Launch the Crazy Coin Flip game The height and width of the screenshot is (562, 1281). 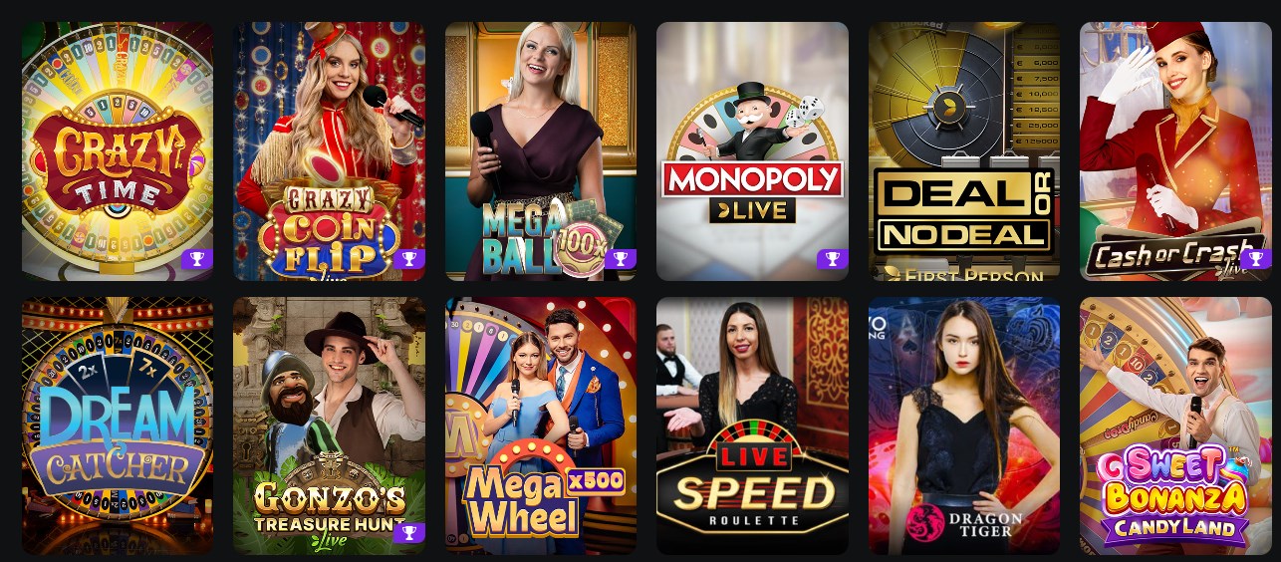tap(329, 151)
